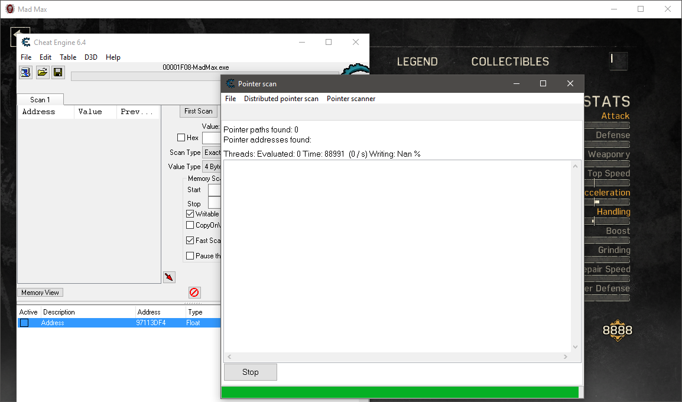Toggle Active box for the Address entry
The image size is (682, 402).
(x=24, y=323)
